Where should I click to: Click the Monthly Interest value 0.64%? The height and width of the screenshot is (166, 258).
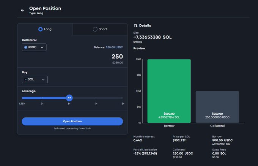click(138, 141)
